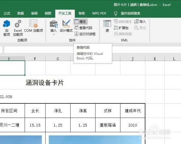Click the cell with 15.15
The height and width of the screenshot is (144, 181).
click(35, 125)
